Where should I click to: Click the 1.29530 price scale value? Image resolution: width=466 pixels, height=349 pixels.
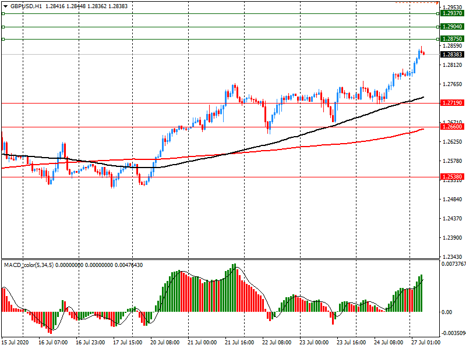[453, 7]
